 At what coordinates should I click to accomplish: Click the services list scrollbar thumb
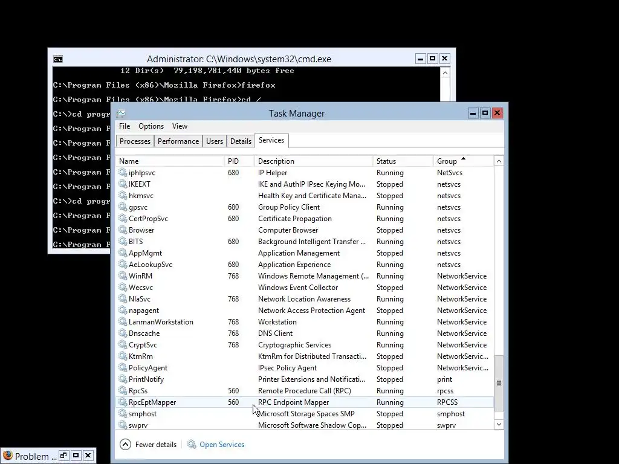coord(499,382)
